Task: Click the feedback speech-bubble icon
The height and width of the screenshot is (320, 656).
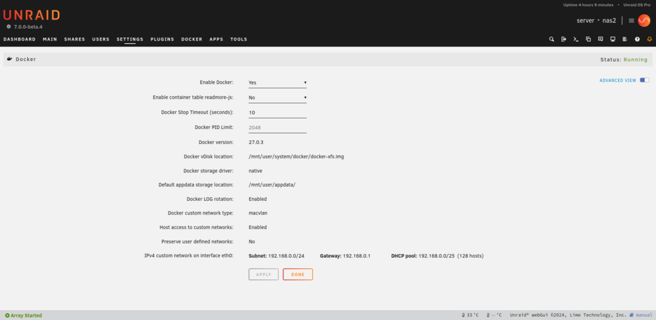Action: click(600, 39)
